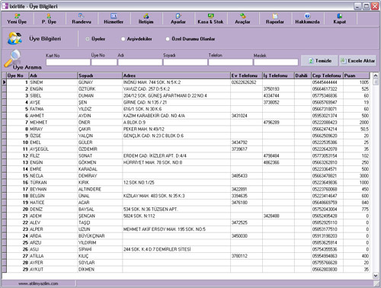The image size is (381, 288).
Task: Select the Üyeler radio button
Action: [x=88, y=39]
